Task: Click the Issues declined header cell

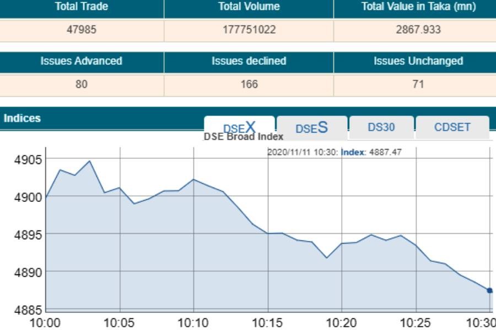Action: pos(249,61)
